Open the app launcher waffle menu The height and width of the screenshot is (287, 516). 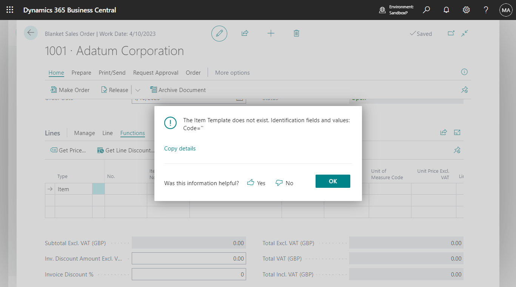point(10,10)
